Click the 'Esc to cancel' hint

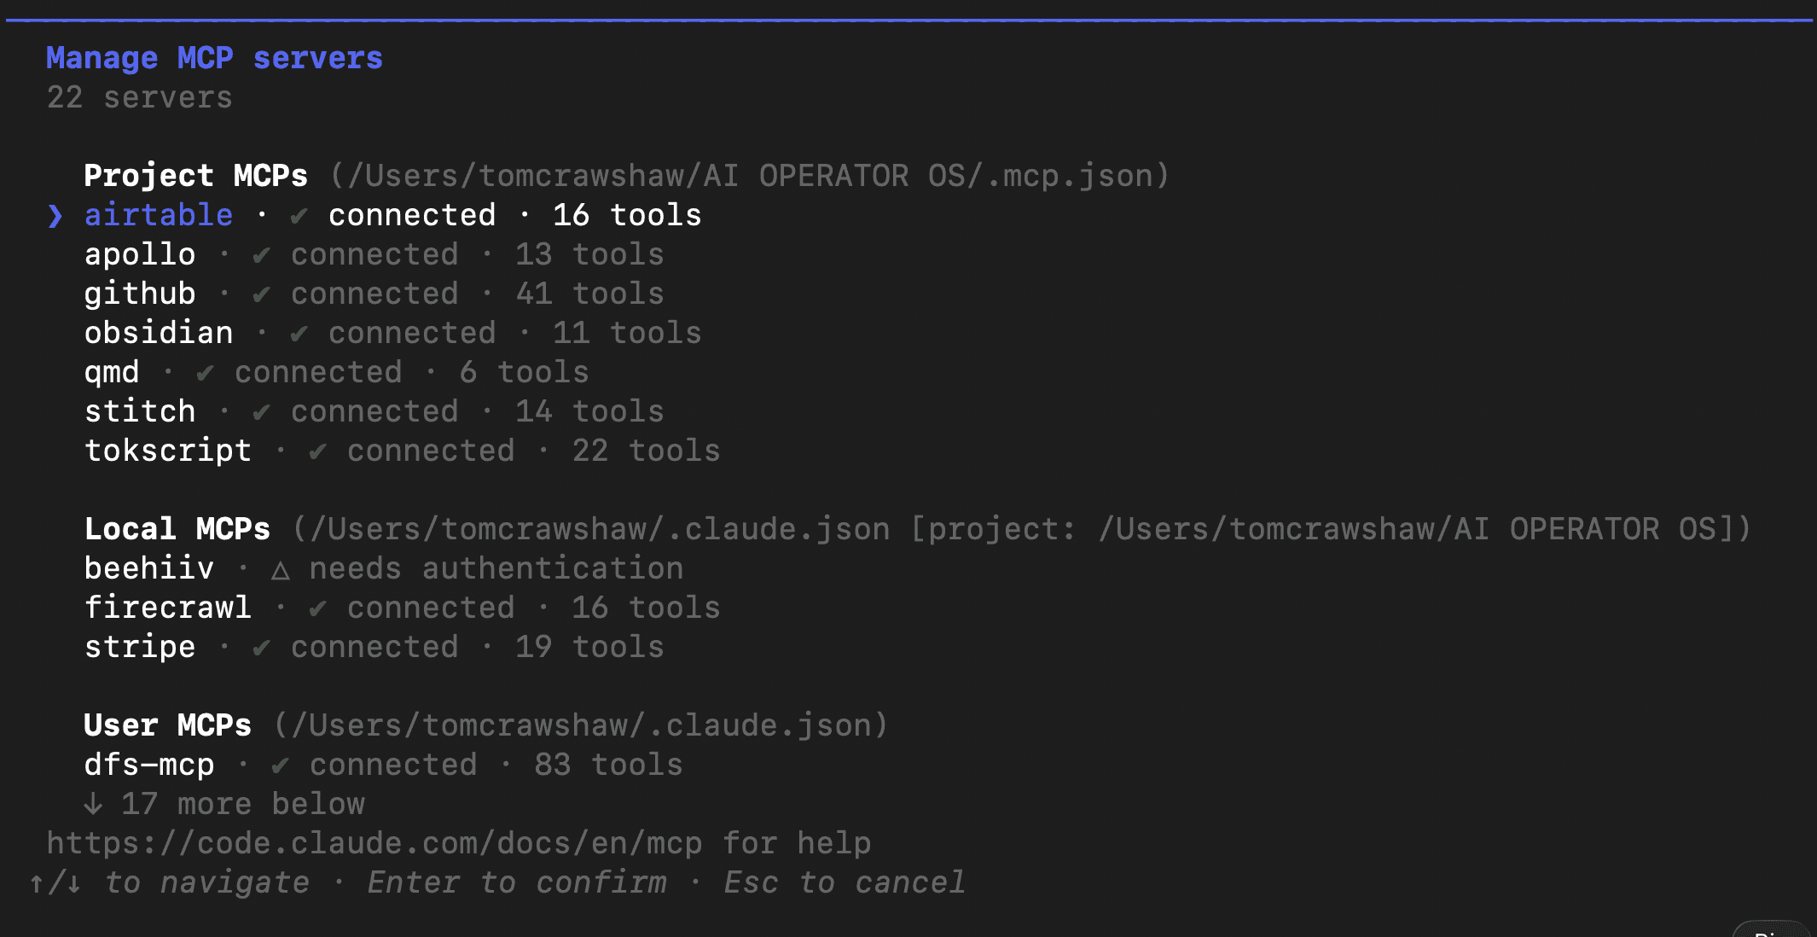pos(845,882)
